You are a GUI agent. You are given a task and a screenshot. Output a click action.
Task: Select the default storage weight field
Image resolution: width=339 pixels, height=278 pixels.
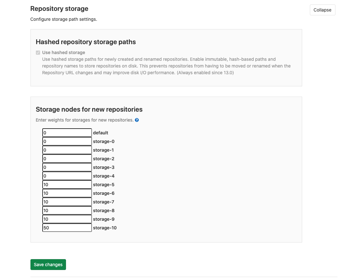[67, 132]
